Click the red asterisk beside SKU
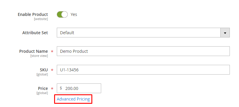This screenshot has height=107, width=239. coord(52,70)
